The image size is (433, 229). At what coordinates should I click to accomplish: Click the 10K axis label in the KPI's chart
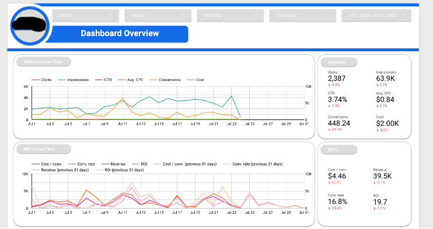click(25, 174)
